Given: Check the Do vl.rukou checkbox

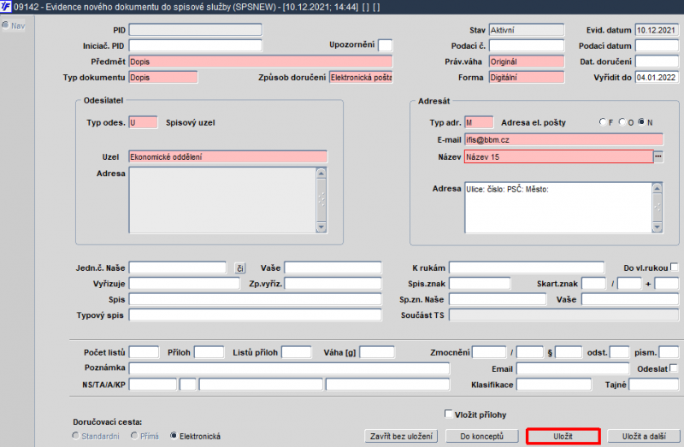Looking at the screenshot, I should click(x=674, y=267).
